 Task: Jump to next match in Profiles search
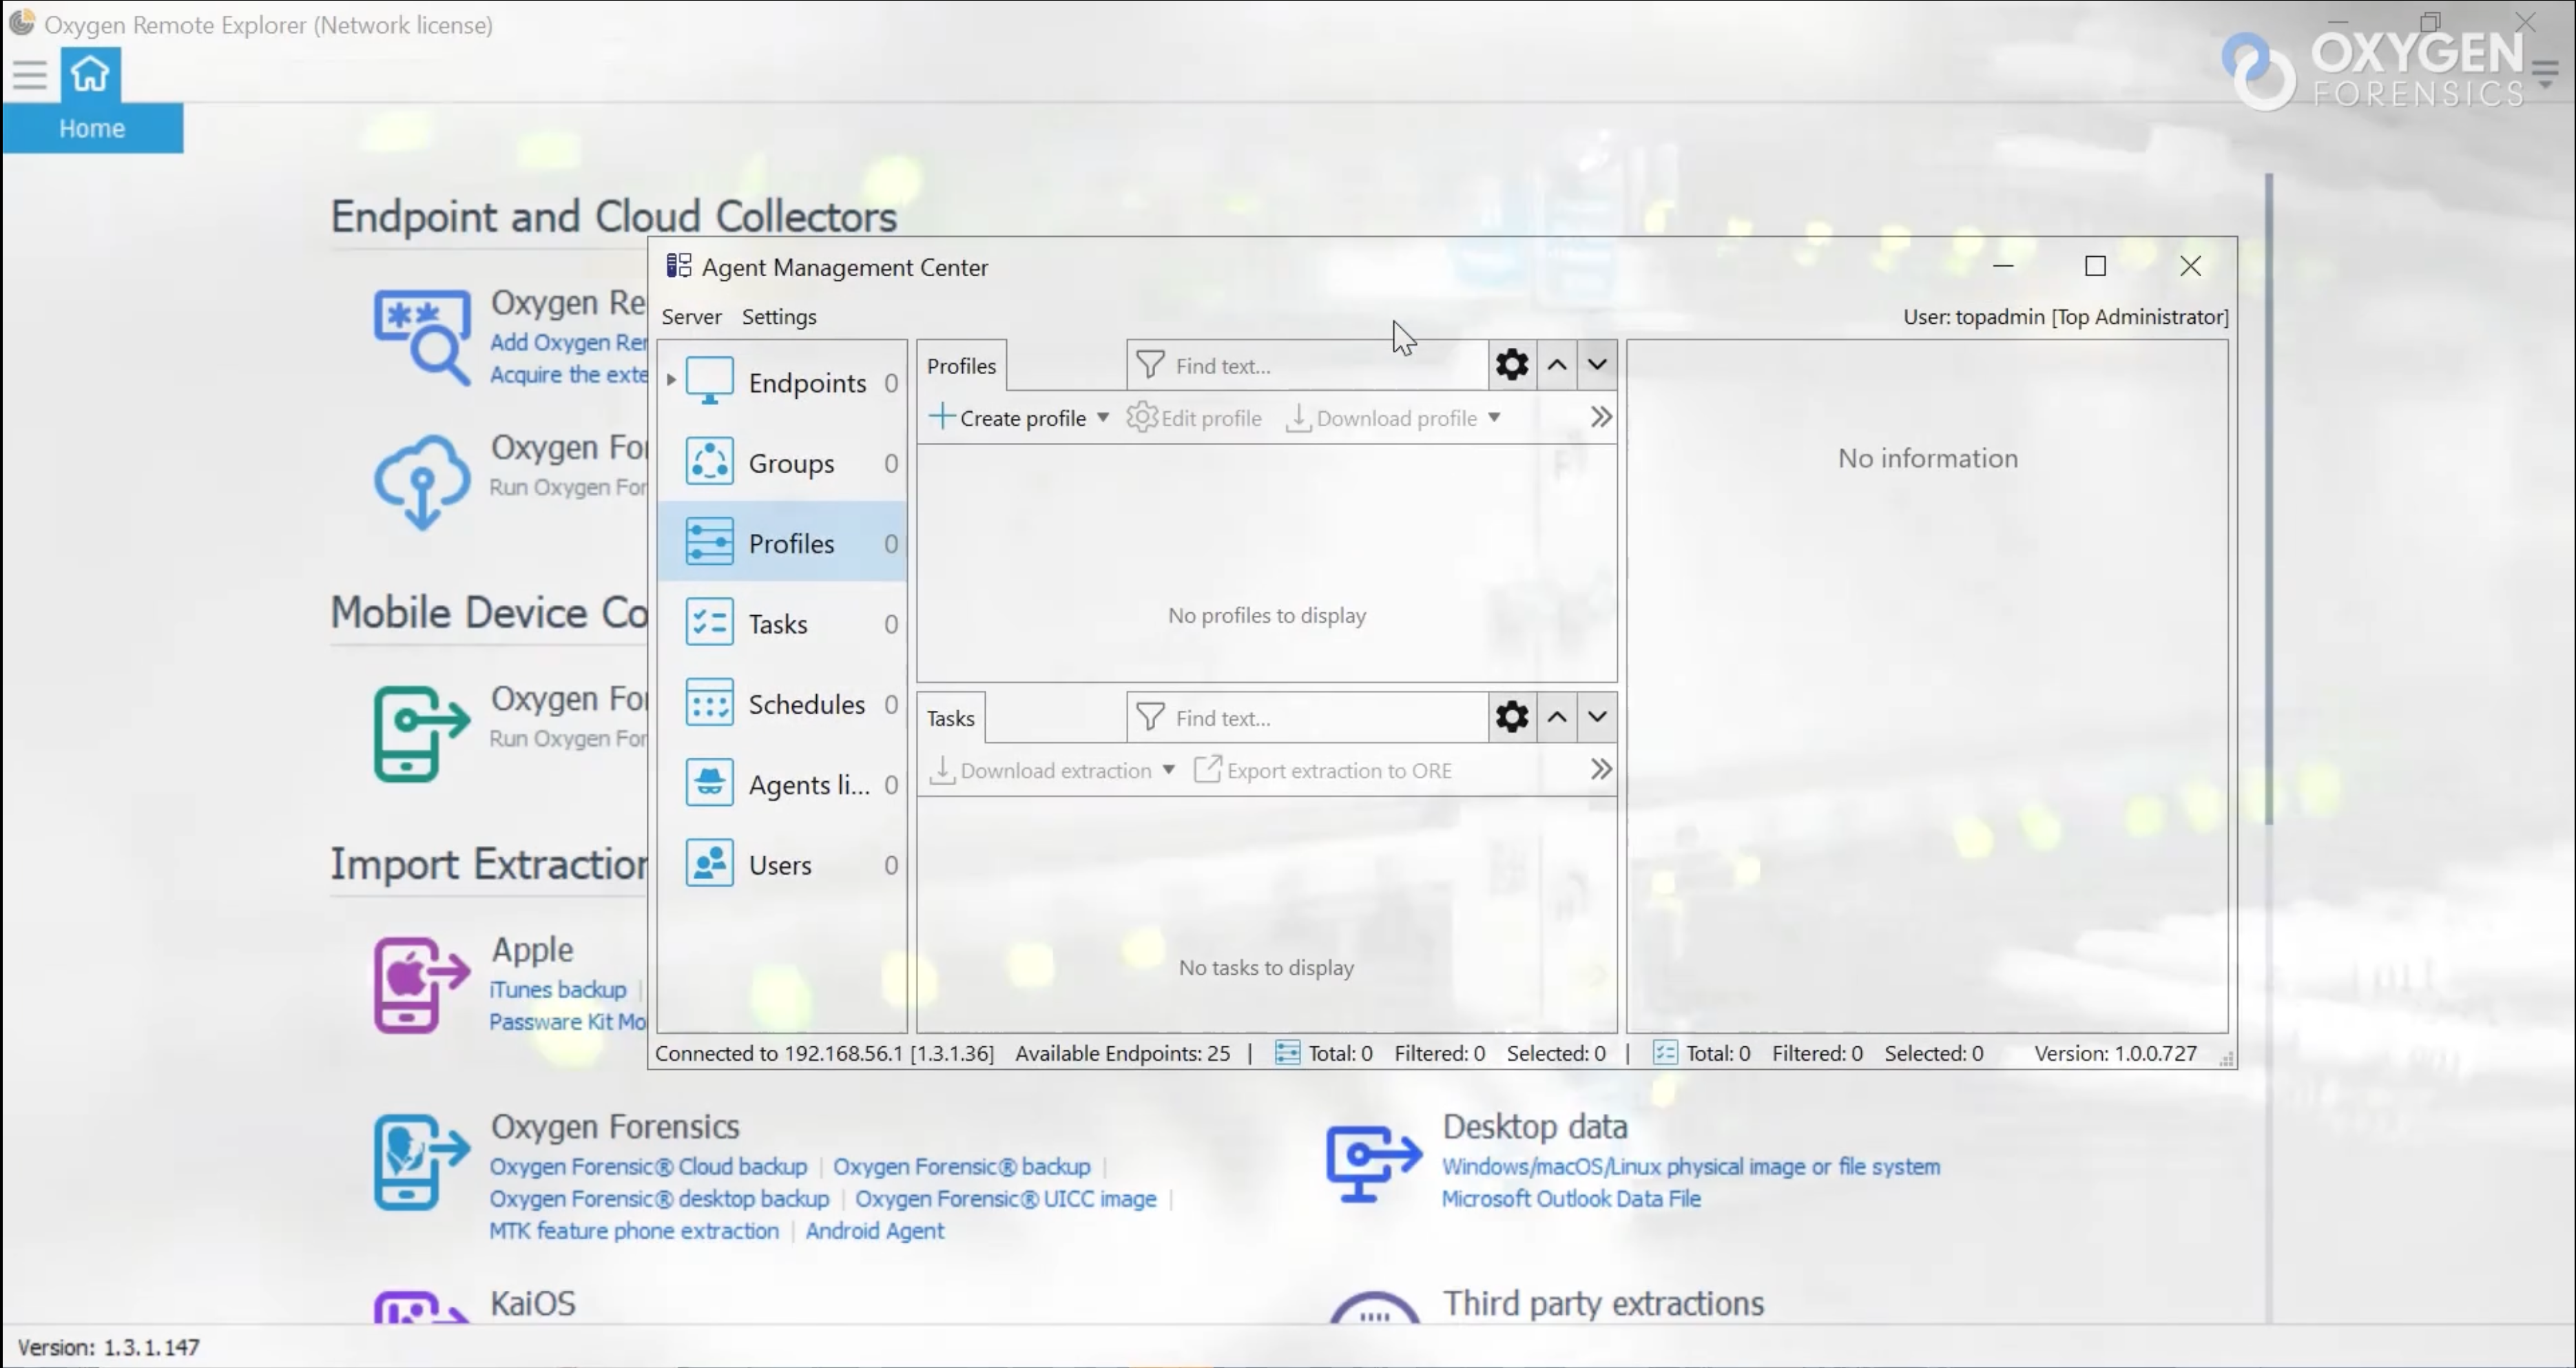[1597, 364]
